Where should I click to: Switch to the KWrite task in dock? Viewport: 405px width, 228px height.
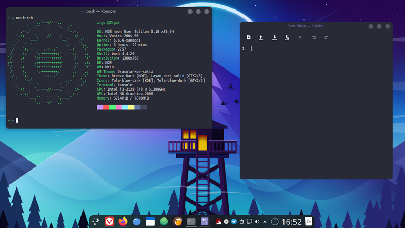tap(205, 221)
